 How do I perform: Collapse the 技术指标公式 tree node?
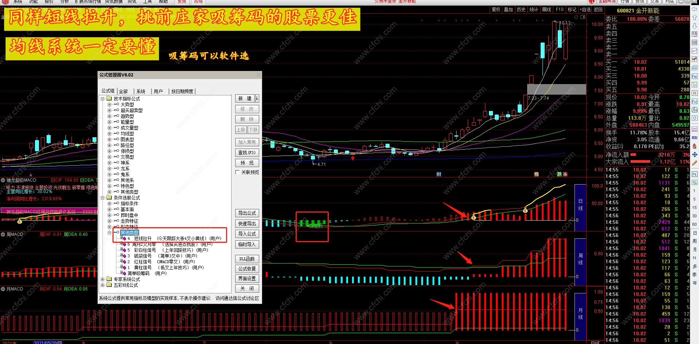click(x=103, y=99)
